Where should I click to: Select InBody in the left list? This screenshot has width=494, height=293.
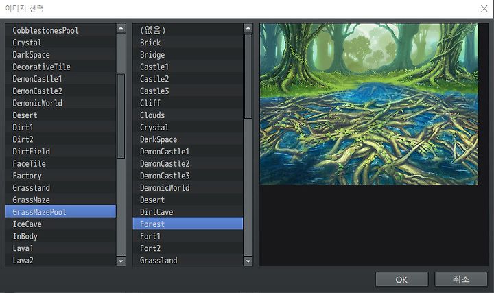pos(60,236)
